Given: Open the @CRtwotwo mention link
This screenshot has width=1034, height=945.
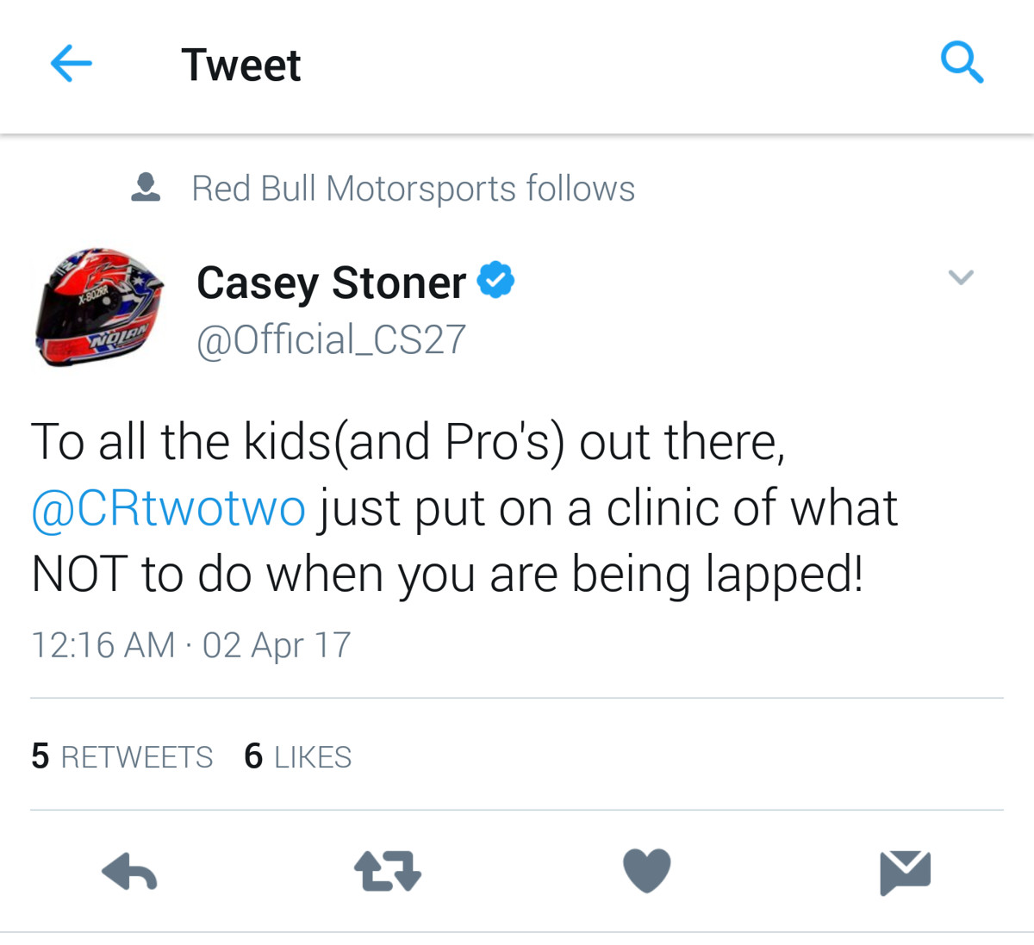Looking at the screenshot, I should coord(168,508).
